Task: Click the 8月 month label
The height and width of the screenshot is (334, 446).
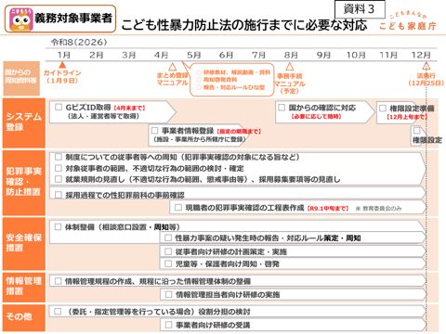Action: click(x=291, y=55)
